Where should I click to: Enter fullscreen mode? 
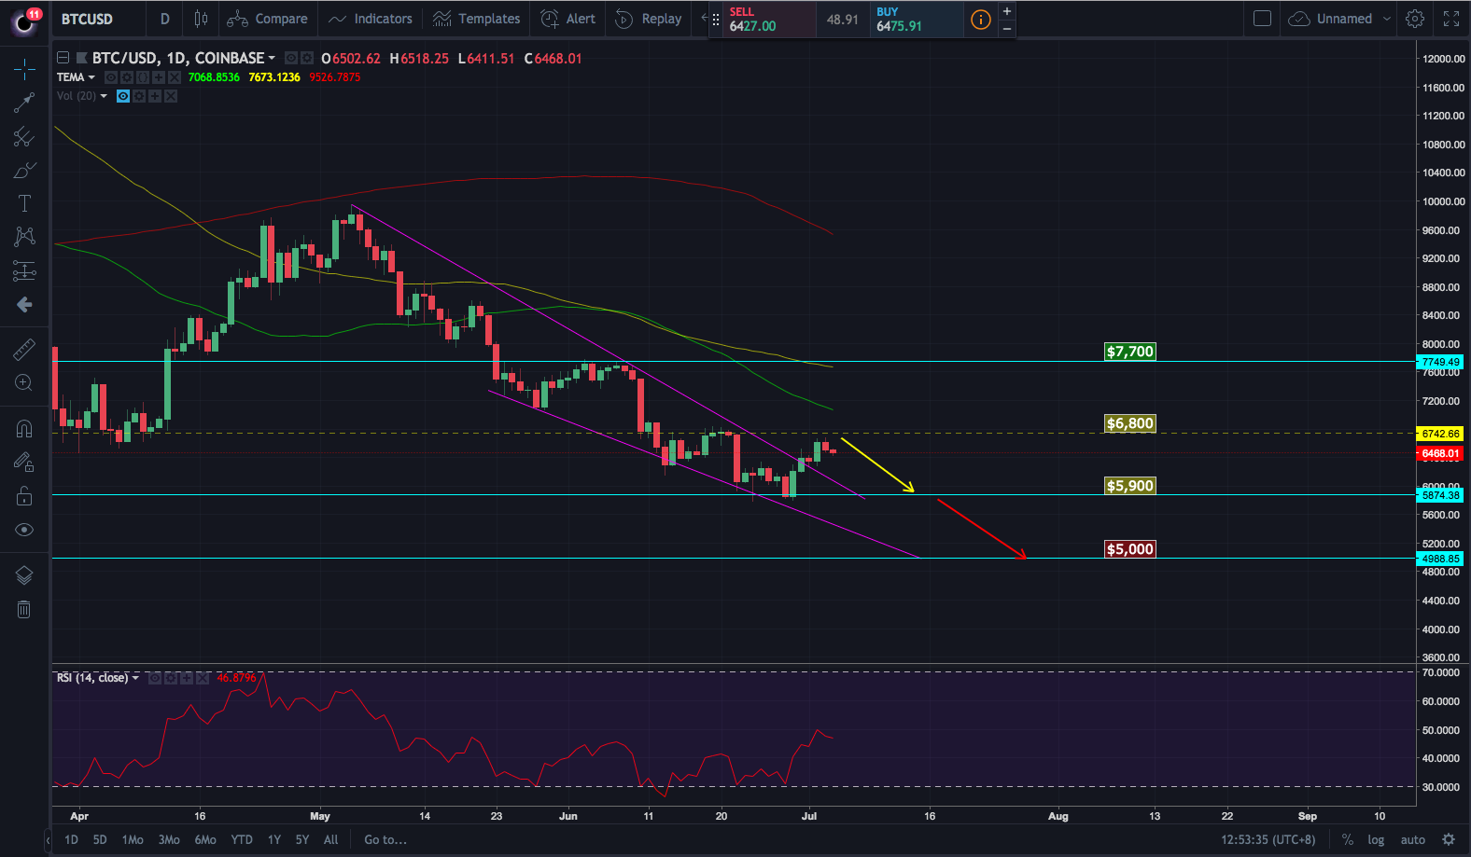1451,19
